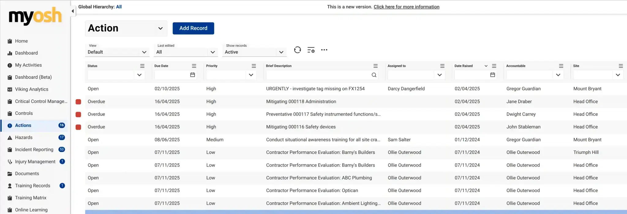Viewport: 627px width, 214px height.
Task: Open Conduct situational awareness training record
Action: click(323, 140)
